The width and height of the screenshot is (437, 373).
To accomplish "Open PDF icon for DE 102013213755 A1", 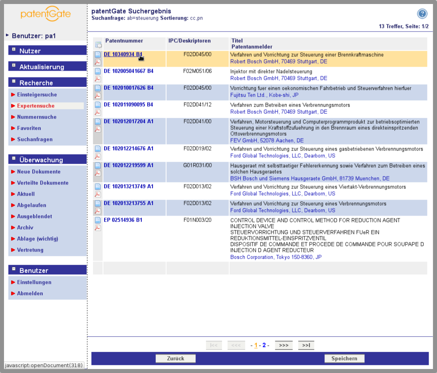I will tap(98, 211).
